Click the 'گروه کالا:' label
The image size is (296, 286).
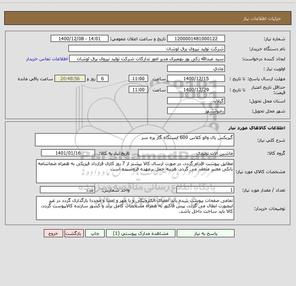(x=276, y=153)
